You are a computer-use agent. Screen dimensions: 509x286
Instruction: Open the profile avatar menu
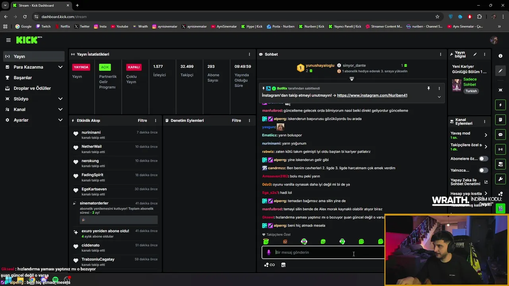tap(494, 40)
